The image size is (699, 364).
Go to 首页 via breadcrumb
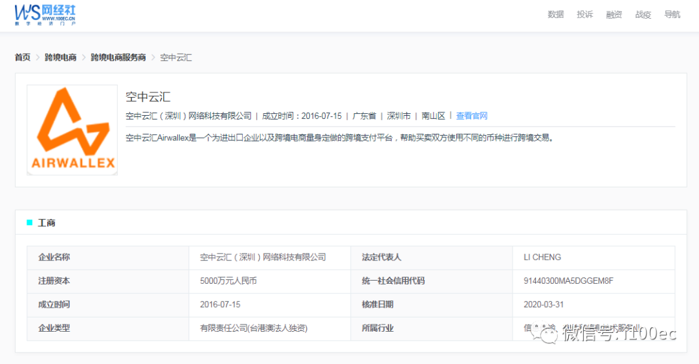tap(23, 58)
